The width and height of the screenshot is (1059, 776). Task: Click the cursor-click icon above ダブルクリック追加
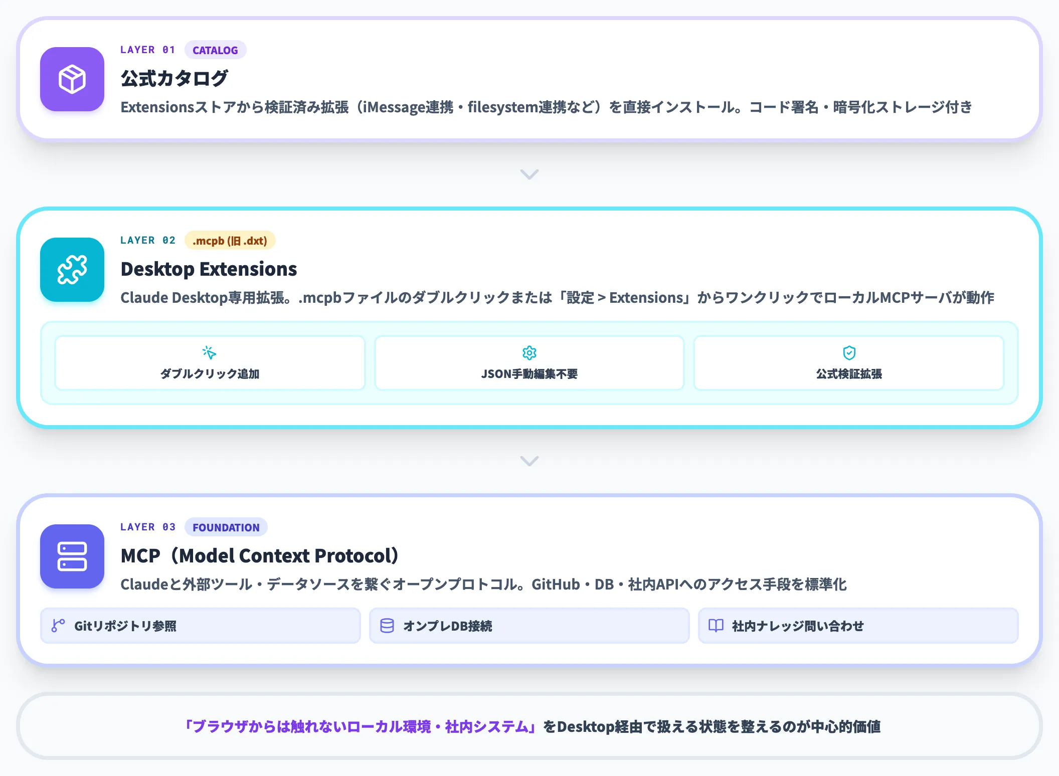point(209,352)
